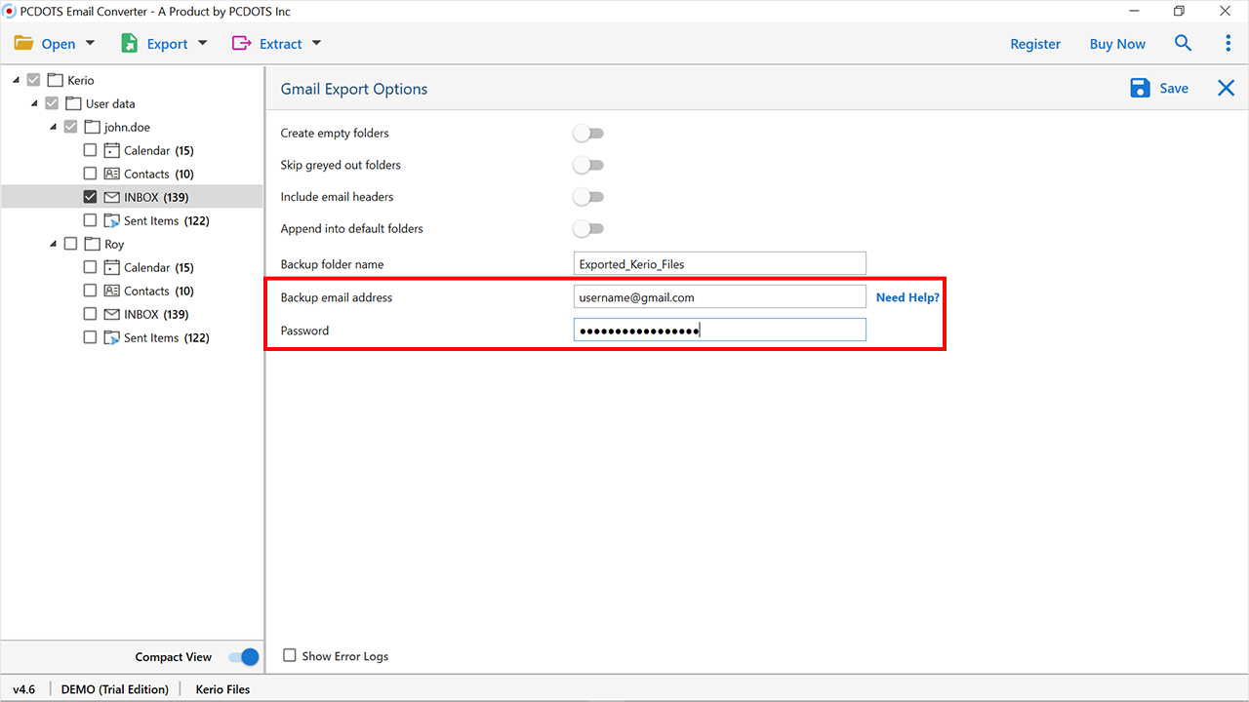The image size is (1249, 702).
Task: Click the Export spreadsheet icon
Action: pos(129,44)
